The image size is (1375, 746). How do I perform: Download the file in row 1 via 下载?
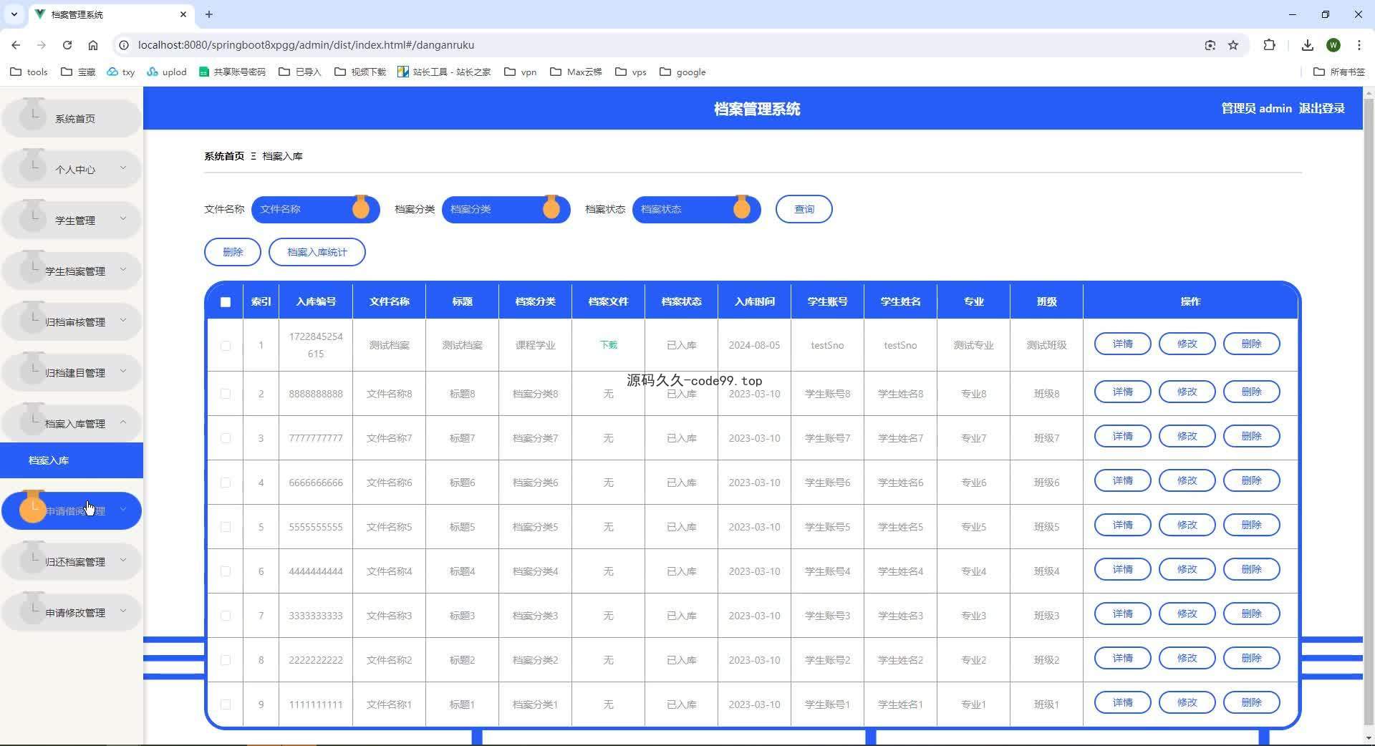tap(609, 345)
